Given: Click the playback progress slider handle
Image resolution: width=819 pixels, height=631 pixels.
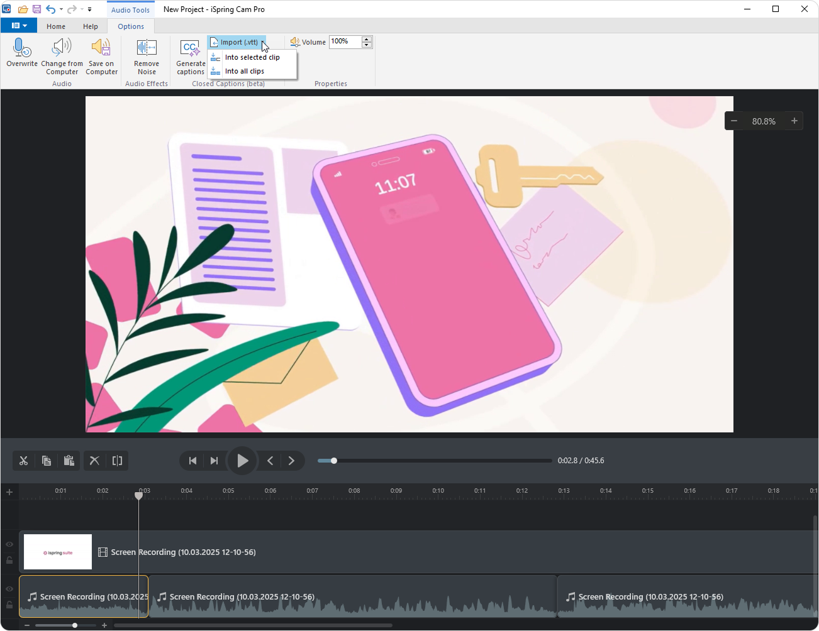Looking at the screenshot, I should tap(334, 461).
